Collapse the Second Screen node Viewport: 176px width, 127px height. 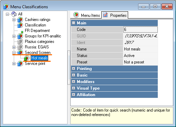click(14, 53)
